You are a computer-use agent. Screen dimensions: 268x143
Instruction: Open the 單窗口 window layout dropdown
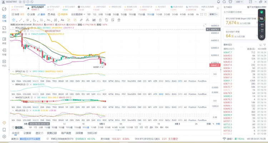click(213, 14)
